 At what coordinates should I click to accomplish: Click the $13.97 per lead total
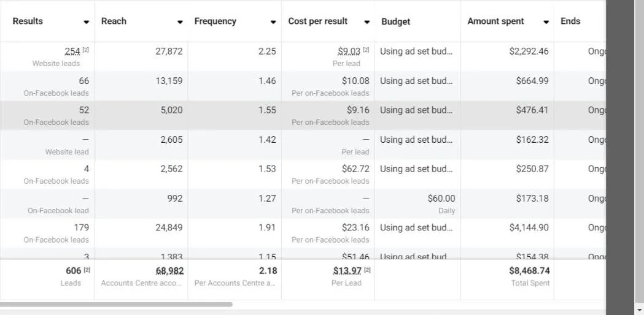pyautogui.click(x=347, y=271)
